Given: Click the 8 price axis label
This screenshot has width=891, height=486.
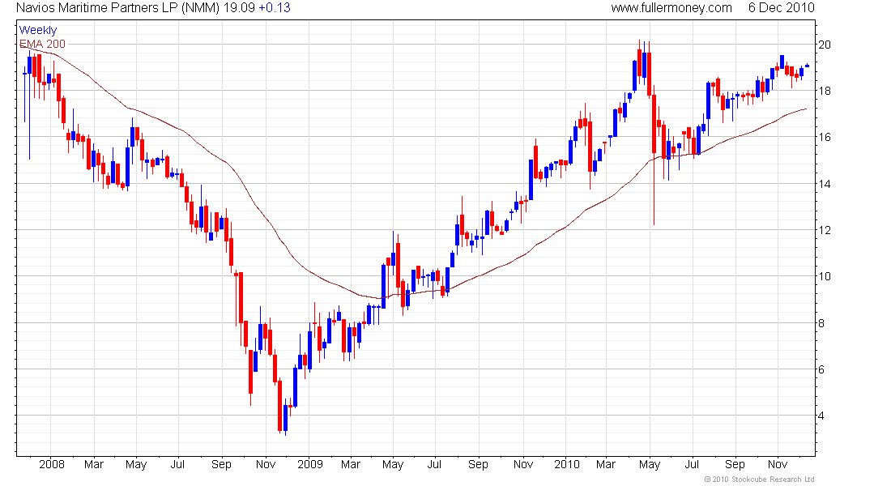Looking at the screenshot, I should pyautogui.click(x=821, y=323).
